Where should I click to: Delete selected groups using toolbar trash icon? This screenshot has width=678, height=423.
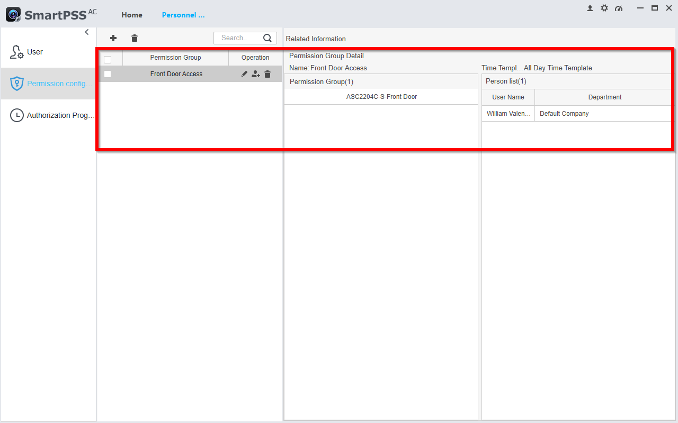pos(135,38)
